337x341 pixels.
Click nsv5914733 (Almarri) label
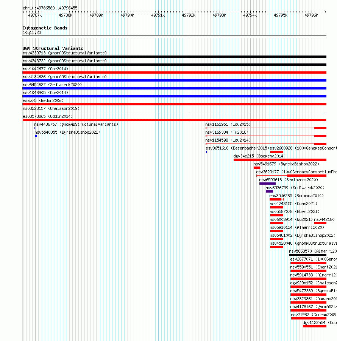[x=314, y=275]
